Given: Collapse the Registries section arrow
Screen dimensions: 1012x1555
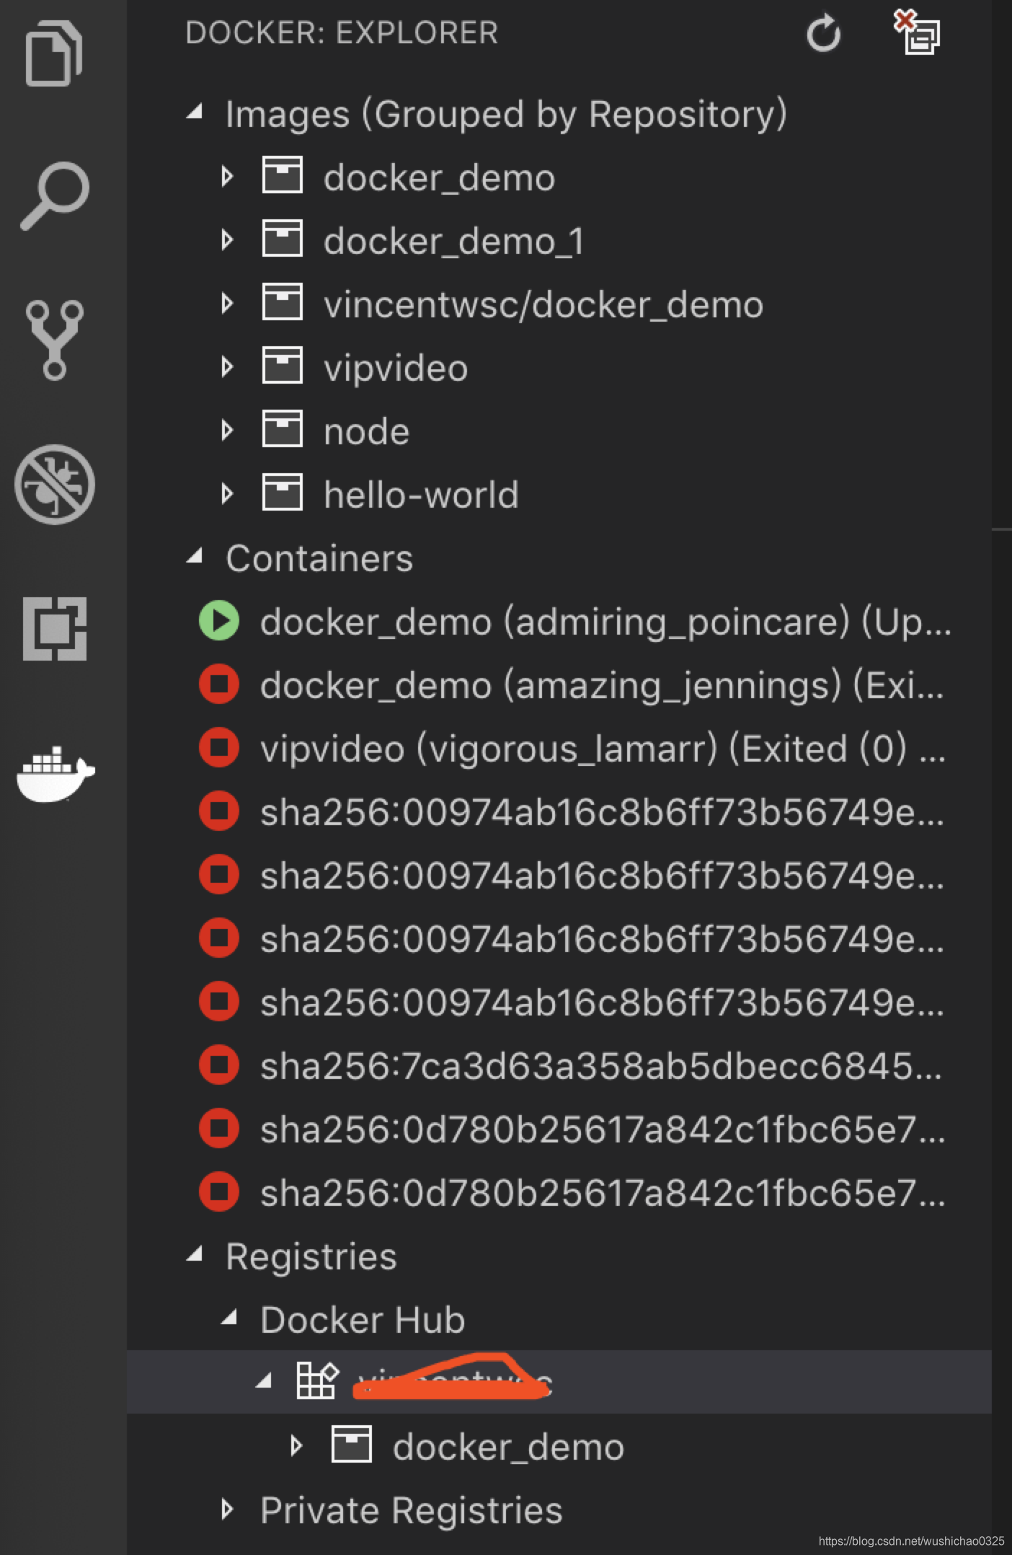Looking at the screenshot, I should tap(195, 1254).
